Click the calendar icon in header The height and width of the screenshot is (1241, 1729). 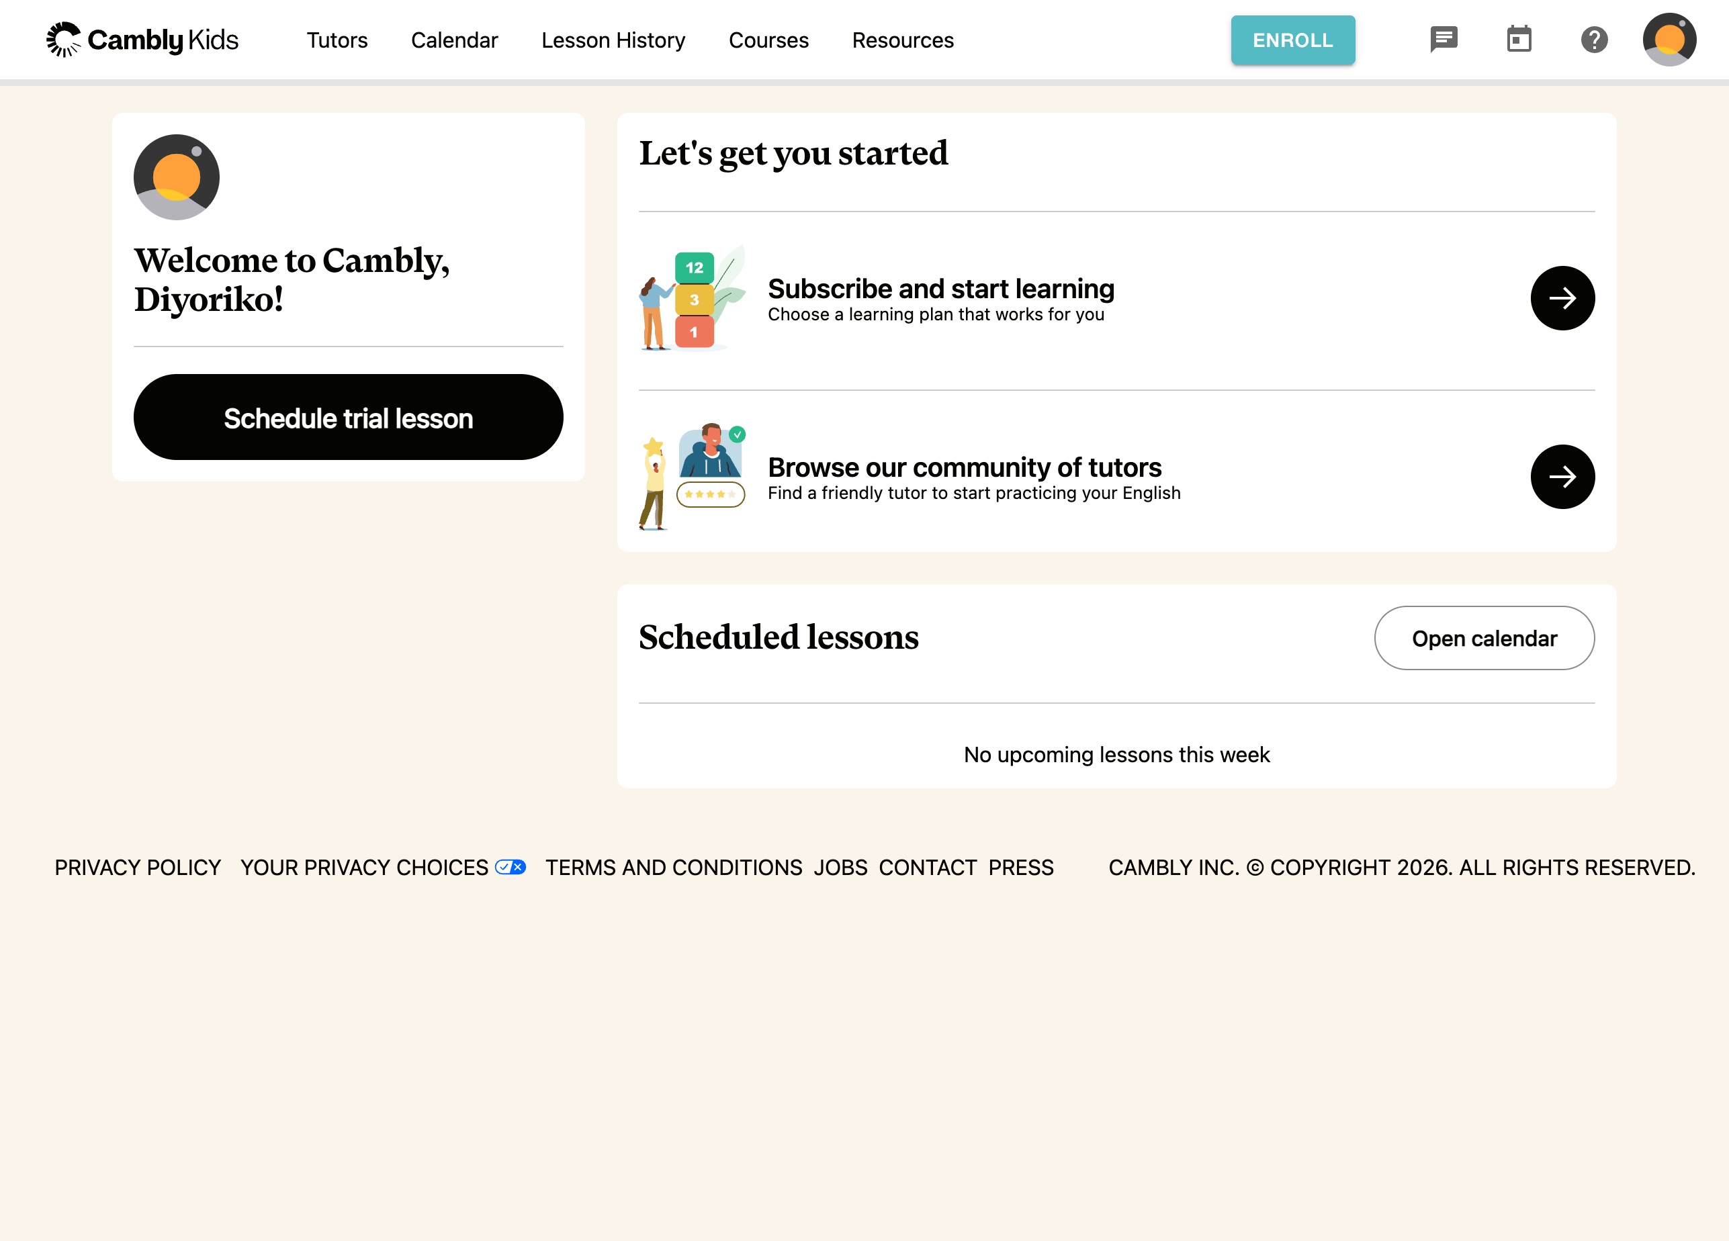point(1519,40)
